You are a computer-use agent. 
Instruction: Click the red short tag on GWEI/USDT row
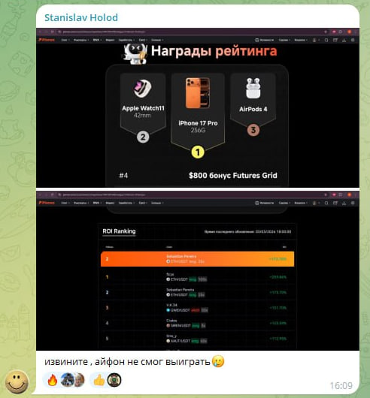click(x=196, y=310)
